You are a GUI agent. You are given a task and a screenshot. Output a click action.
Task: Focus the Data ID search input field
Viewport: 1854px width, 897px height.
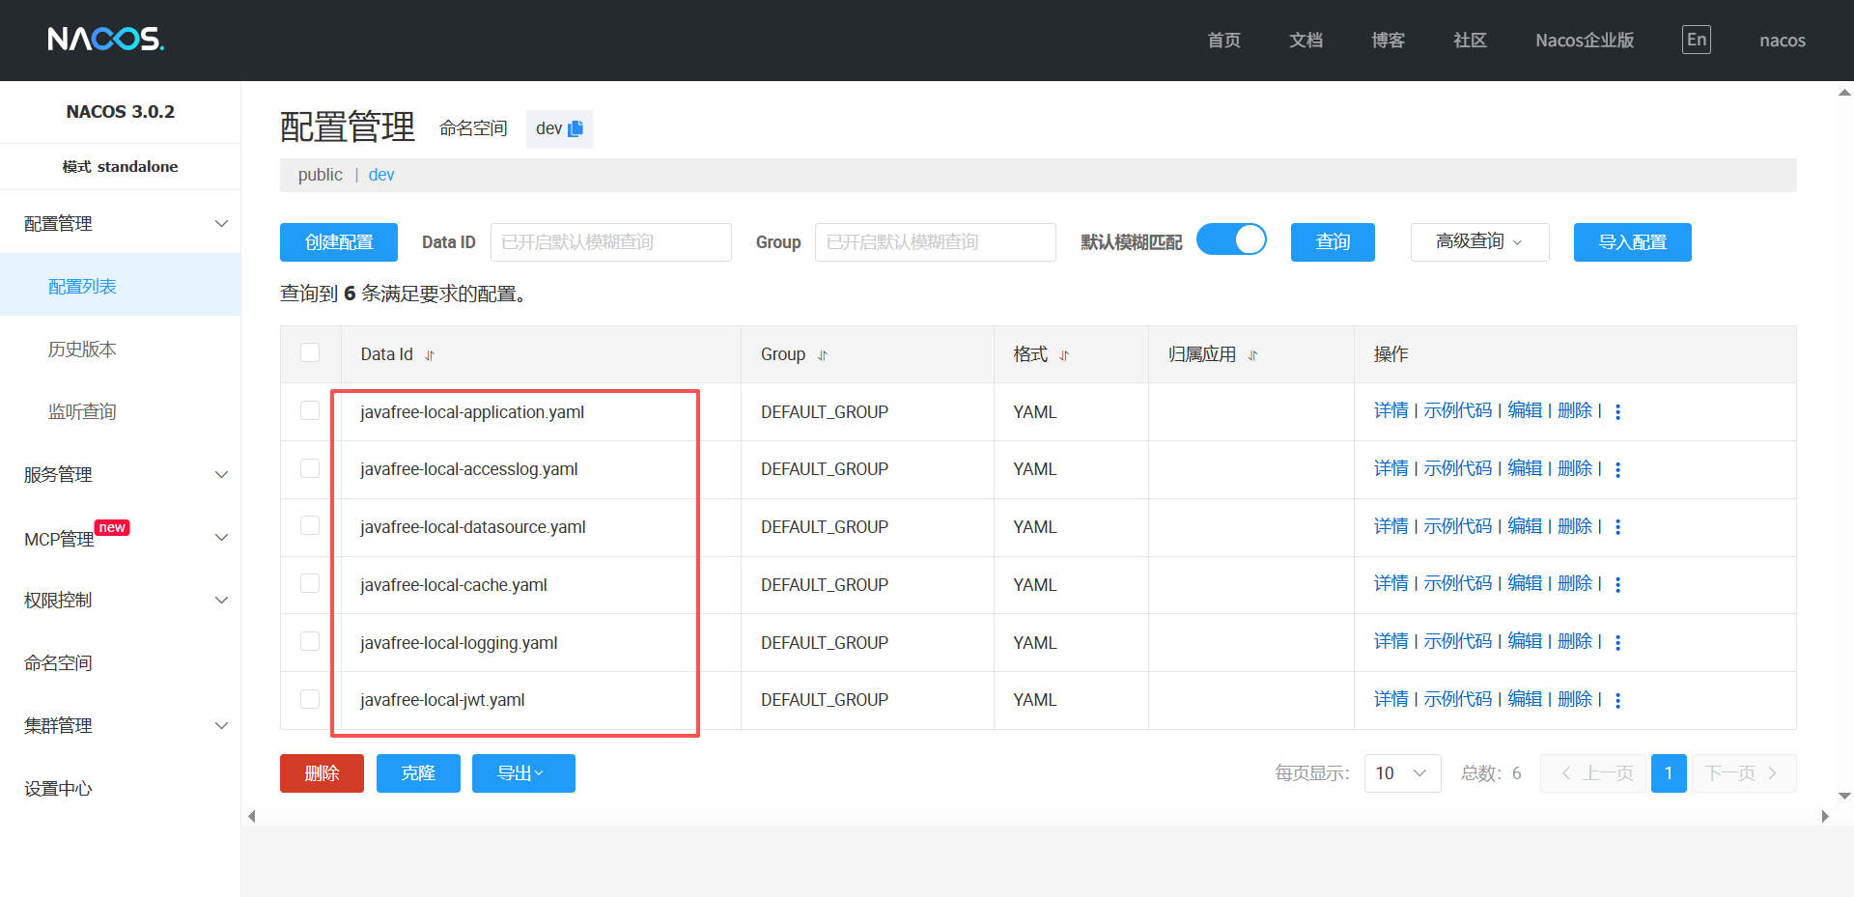(x=610, y=242)
